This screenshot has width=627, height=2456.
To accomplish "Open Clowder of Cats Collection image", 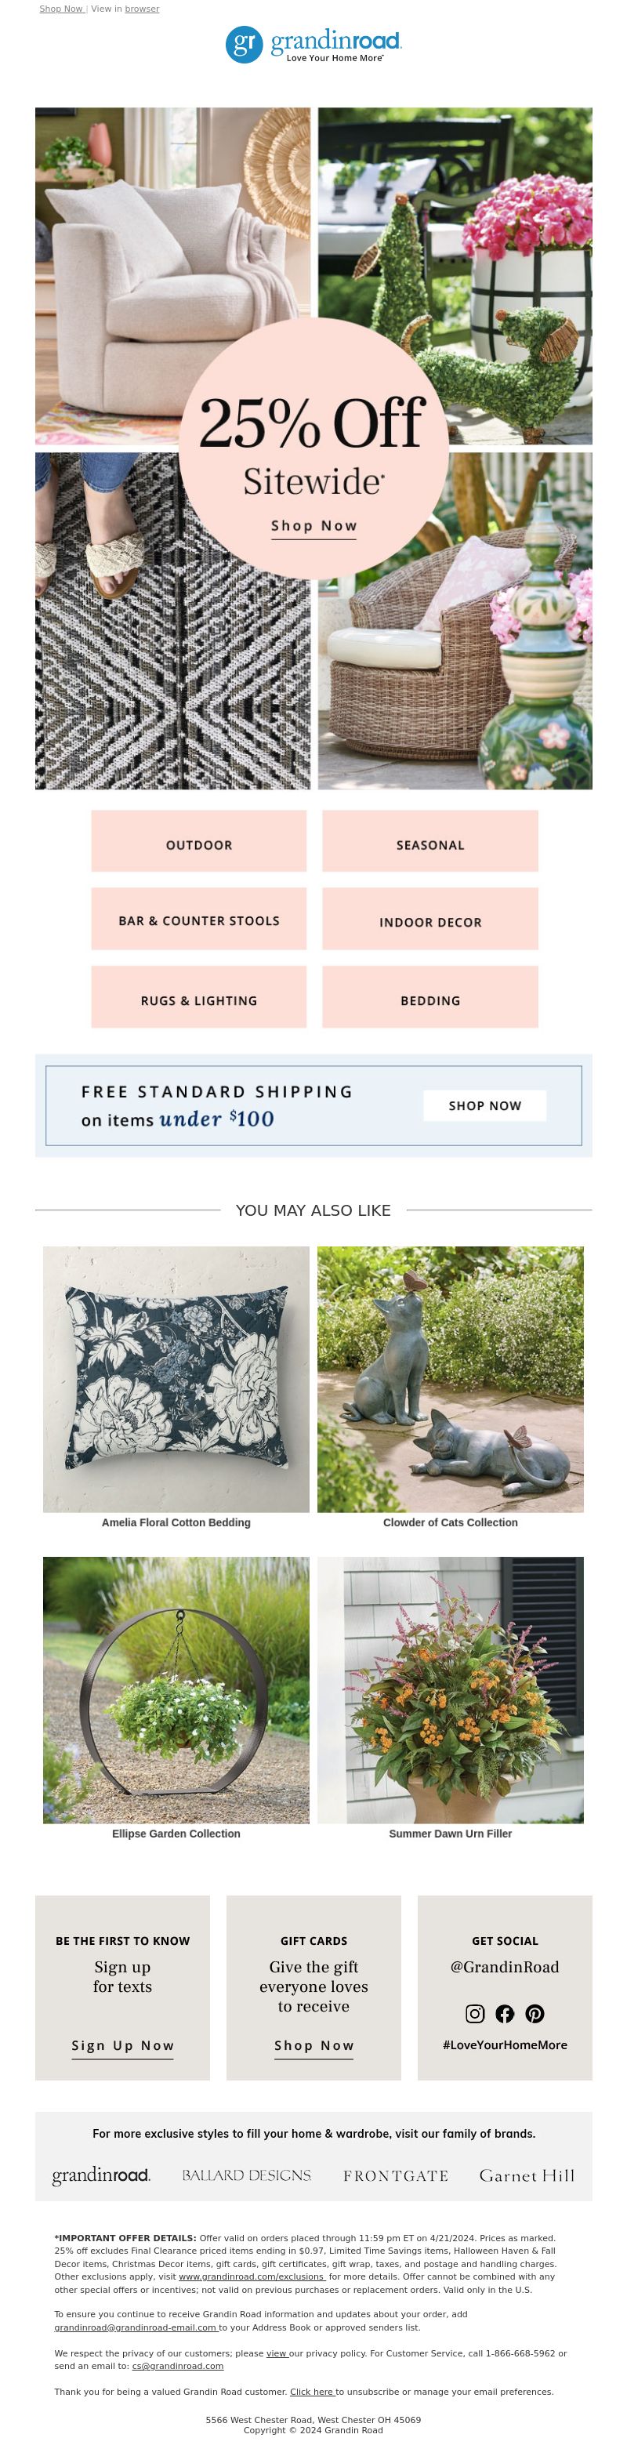I will [x=450, y=1379].
